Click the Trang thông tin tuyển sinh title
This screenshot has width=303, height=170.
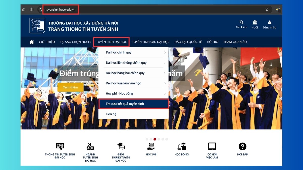click(x=83, y=29)
